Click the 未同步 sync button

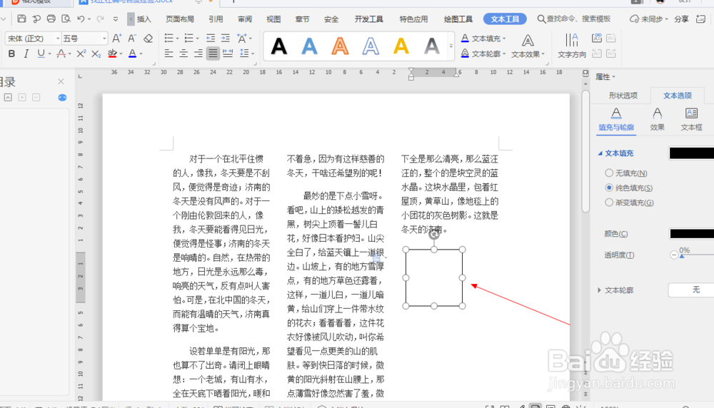point(648,19)
